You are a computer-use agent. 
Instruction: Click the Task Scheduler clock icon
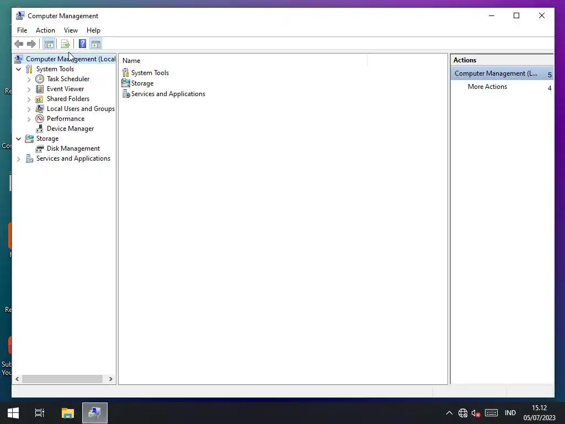pos(40,79)
